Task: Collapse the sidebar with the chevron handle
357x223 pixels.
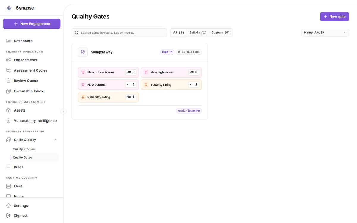Action: 63,111
